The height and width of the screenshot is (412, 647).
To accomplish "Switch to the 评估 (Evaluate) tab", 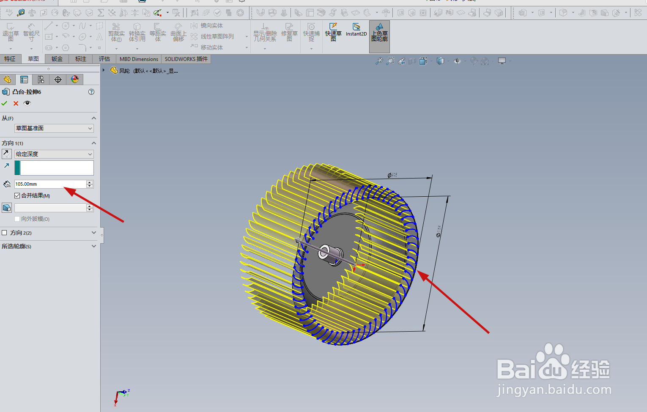I will point(104,59).
